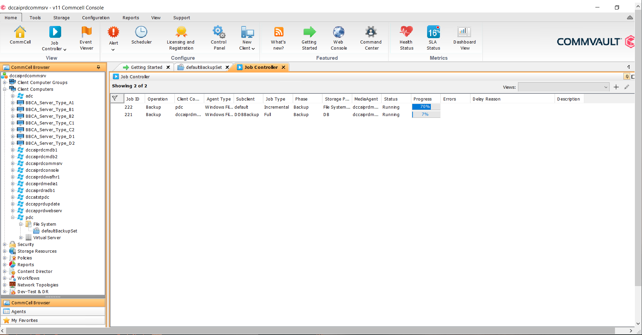The width and height of the screenshot is (642, 335).
Task: Select the Workflows tree item
Action: [x=28, y=278]
